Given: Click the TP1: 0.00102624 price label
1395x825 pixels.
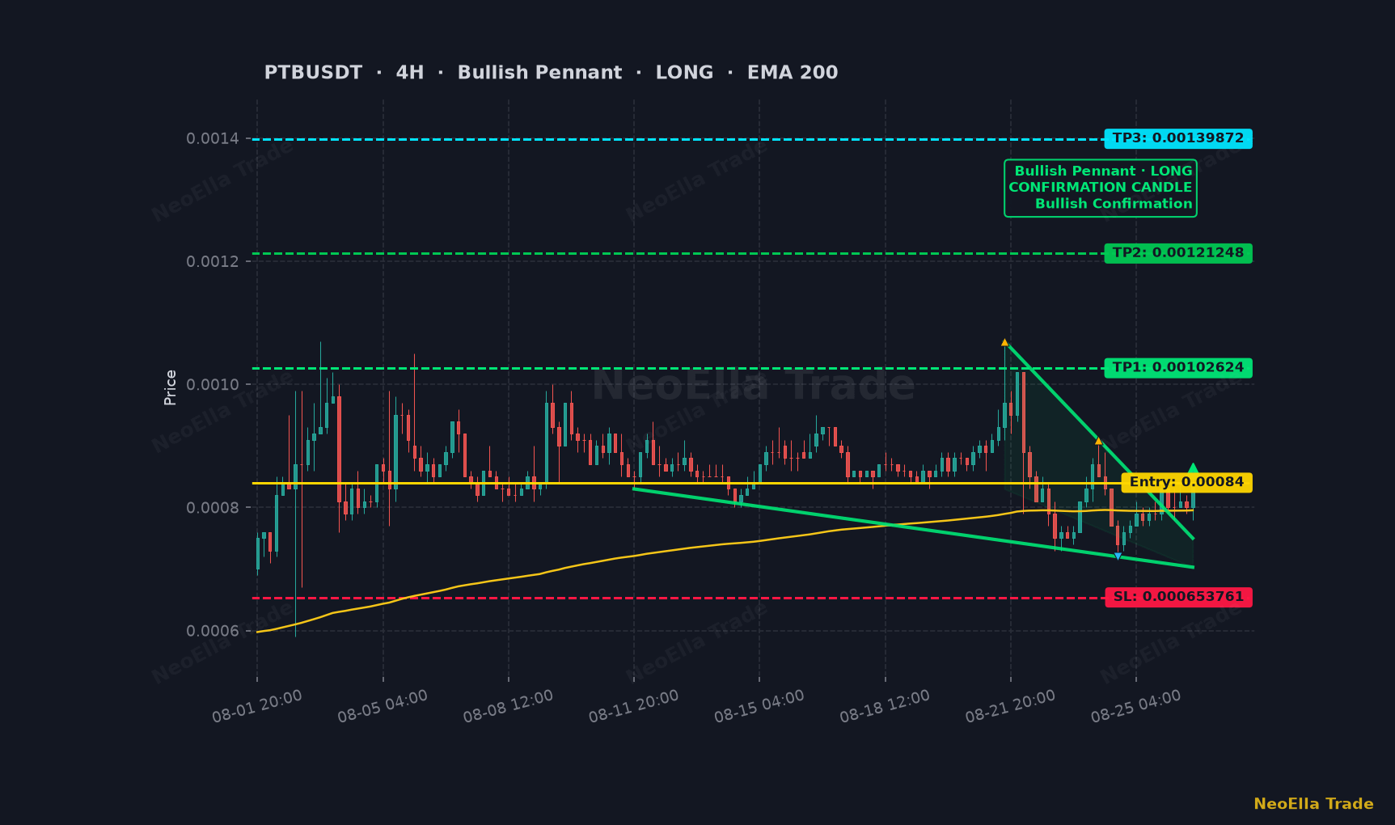Looking at the screenshot, I should point(1178,368).
